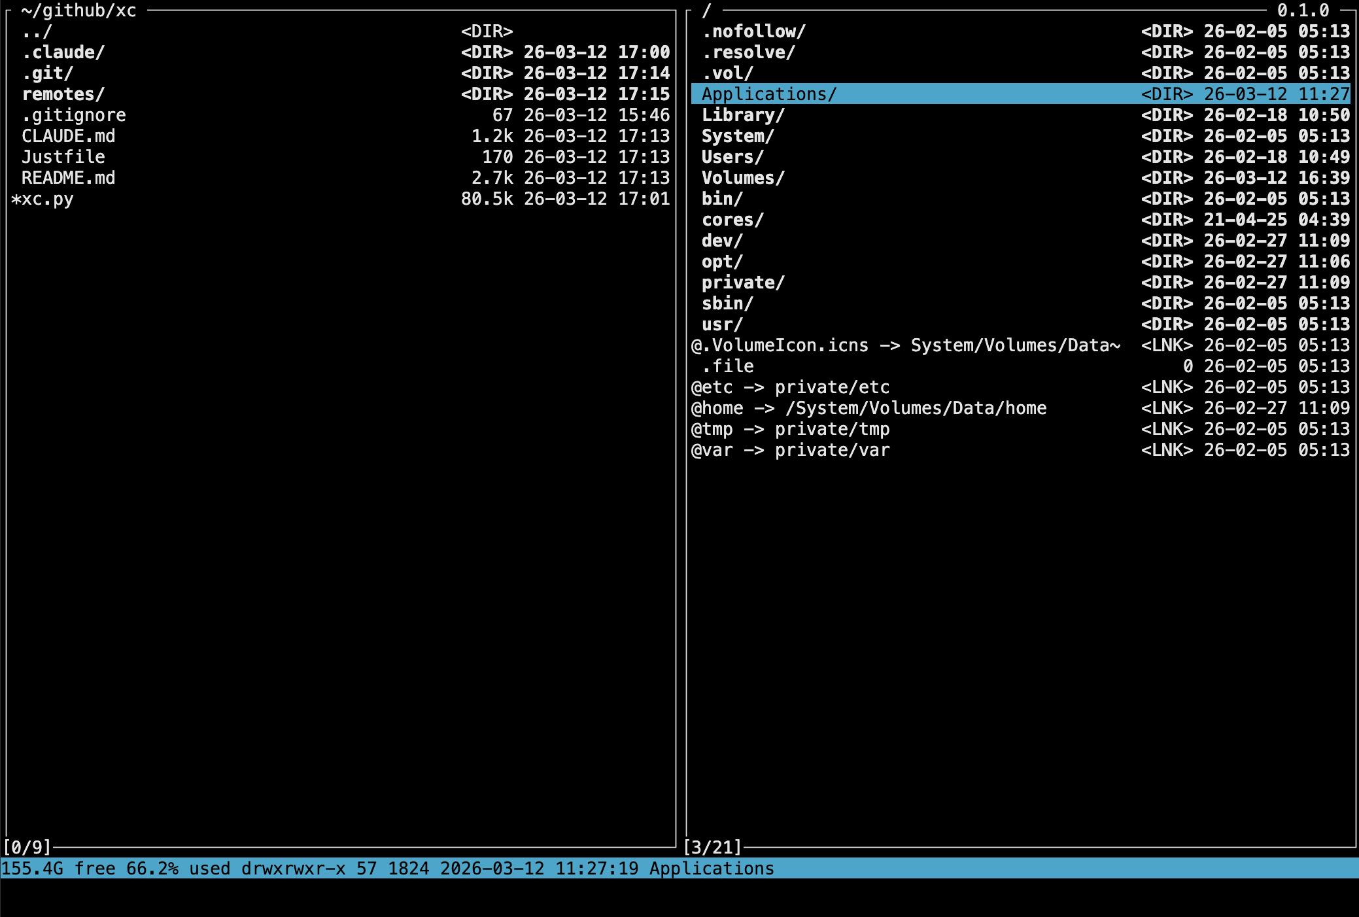Click the marked xc.py file
The image size is (1359, 917).
click(47, 199)
